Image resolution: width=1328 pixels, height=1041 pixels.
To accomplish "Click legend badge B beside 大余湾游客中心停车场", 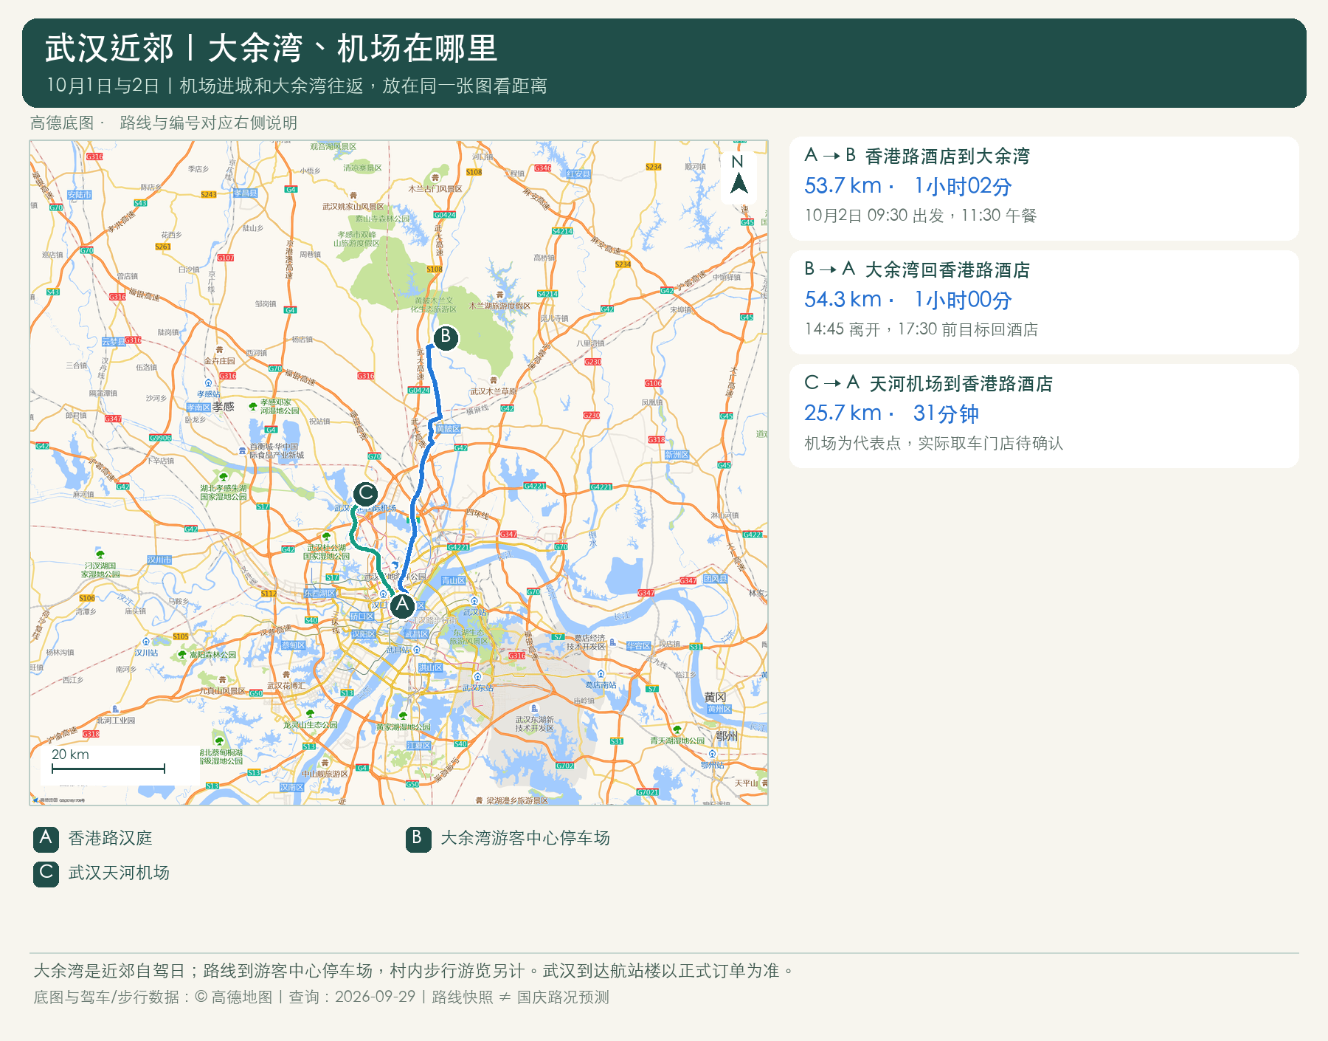I will click(418, 839).
